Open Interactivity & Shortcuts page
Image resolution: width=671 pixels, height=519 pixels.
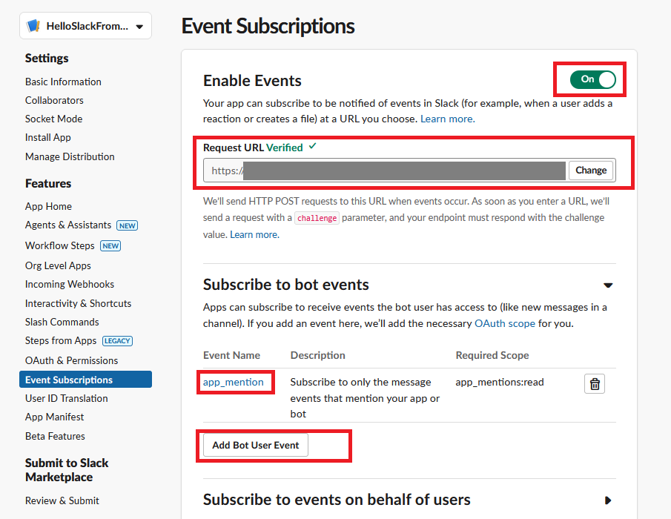point(79,303)
